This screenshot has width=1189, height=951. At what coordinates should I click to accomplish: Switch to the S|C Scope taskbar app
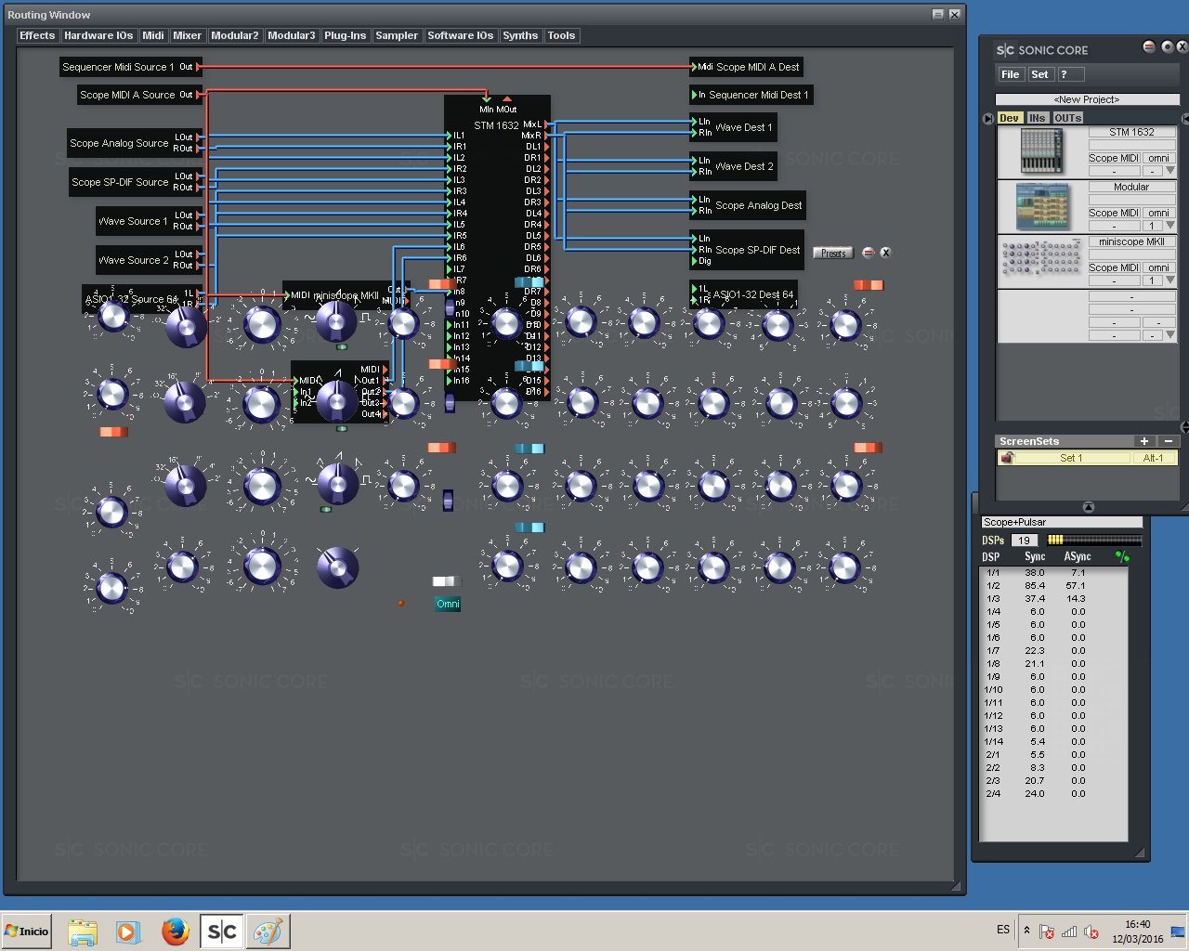(222, 931)
